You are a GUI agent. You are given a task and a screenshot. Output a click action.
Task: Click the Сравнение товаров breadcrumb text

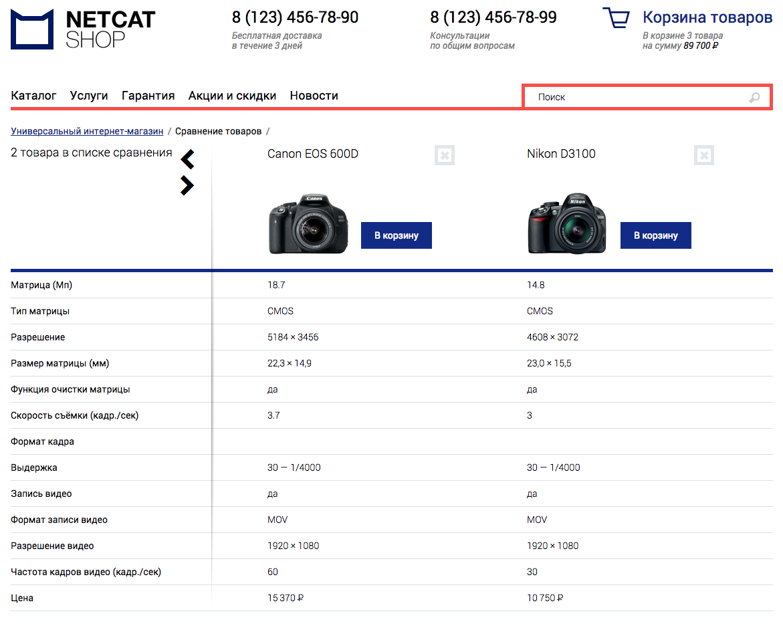pos(218,131)
